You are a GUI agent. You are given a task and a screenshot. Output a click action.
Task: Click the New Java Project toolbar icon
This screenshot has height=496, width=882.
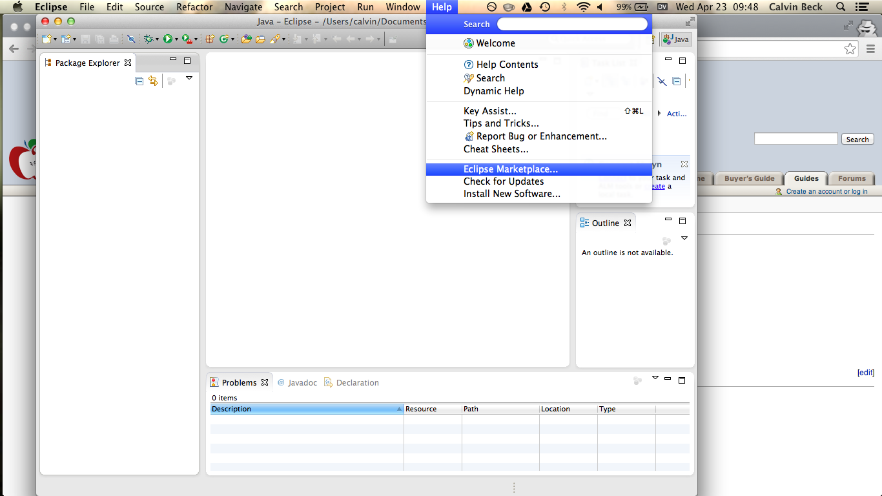(66, 39)
